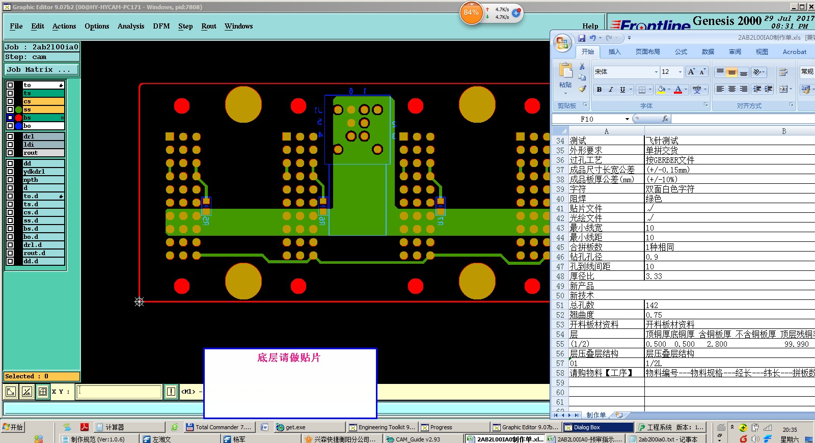Open the File menu in Graphic Editor
The height and width of the screenshot is (443, 815).
click(16, 26)
